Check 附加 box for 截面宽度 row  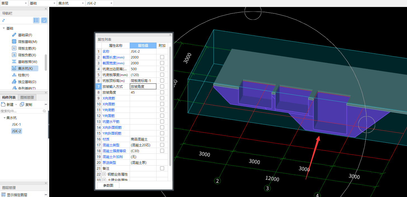162,63
